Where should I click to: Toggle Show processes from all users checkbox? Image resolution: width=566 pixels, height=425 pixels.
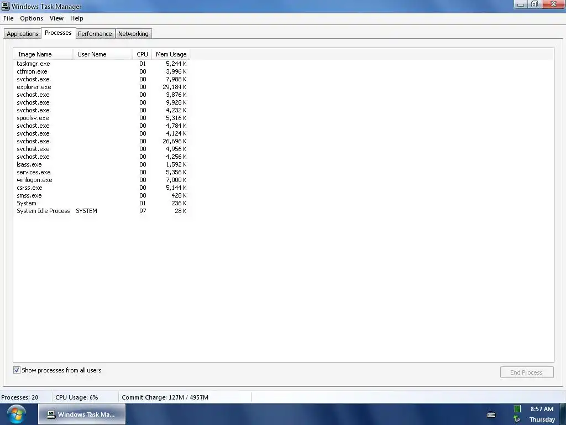[x=17, y=370]
